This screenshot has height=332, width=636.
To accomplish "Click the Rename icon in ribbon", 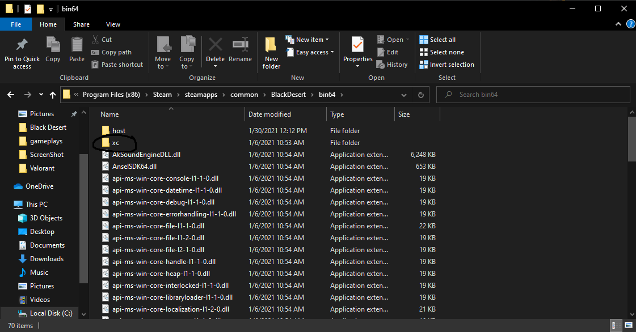I will coord(240,45).
